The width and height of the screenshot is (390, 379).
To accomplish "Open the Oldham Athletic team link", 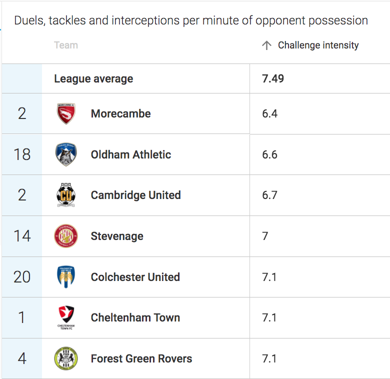I will [131, 155].
